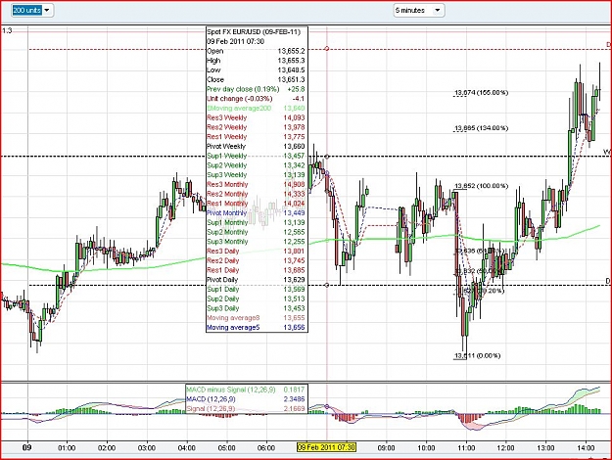The image size is (612, 460).
Task: Click the 09:00 time axis label
Action: tap(386, 448)
